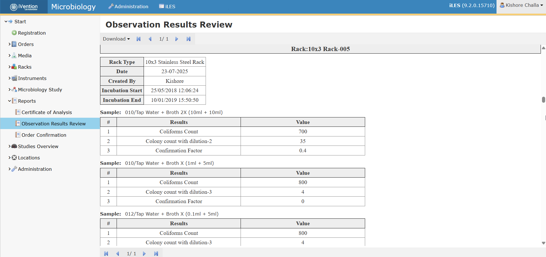Expand the Orders tree node
Image resolution: width=546 pixels, height=257 pixels.
[x=9, y=44]
